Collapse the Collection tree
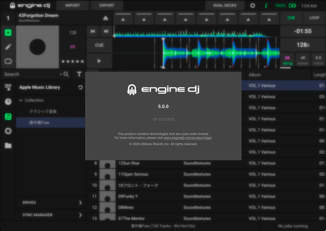Viewport: 326px width, 231px height. point(21,100)
